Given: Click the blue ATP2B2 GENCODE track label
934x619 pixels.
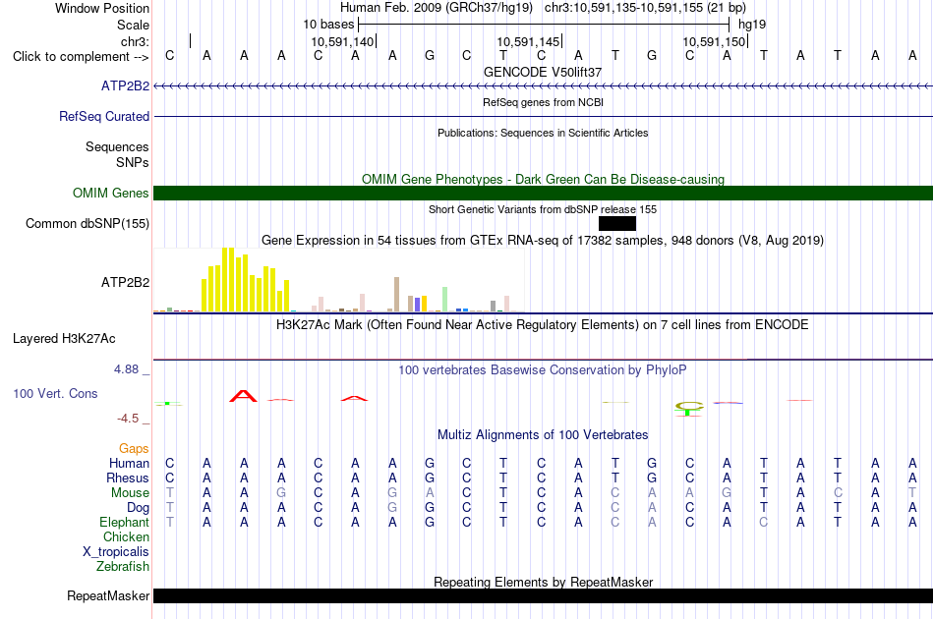Looking at the screenshot, I should click(x=125, y=85).
